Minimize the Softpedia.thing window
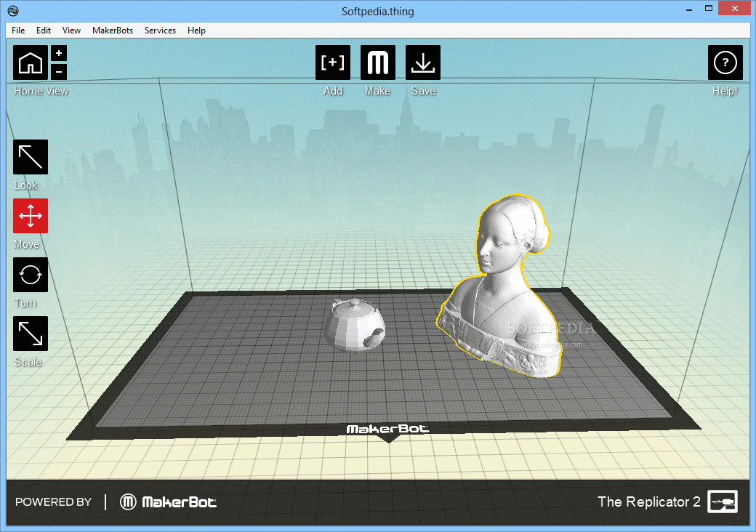This screenshot has width=756, height=532. (689, 9)
